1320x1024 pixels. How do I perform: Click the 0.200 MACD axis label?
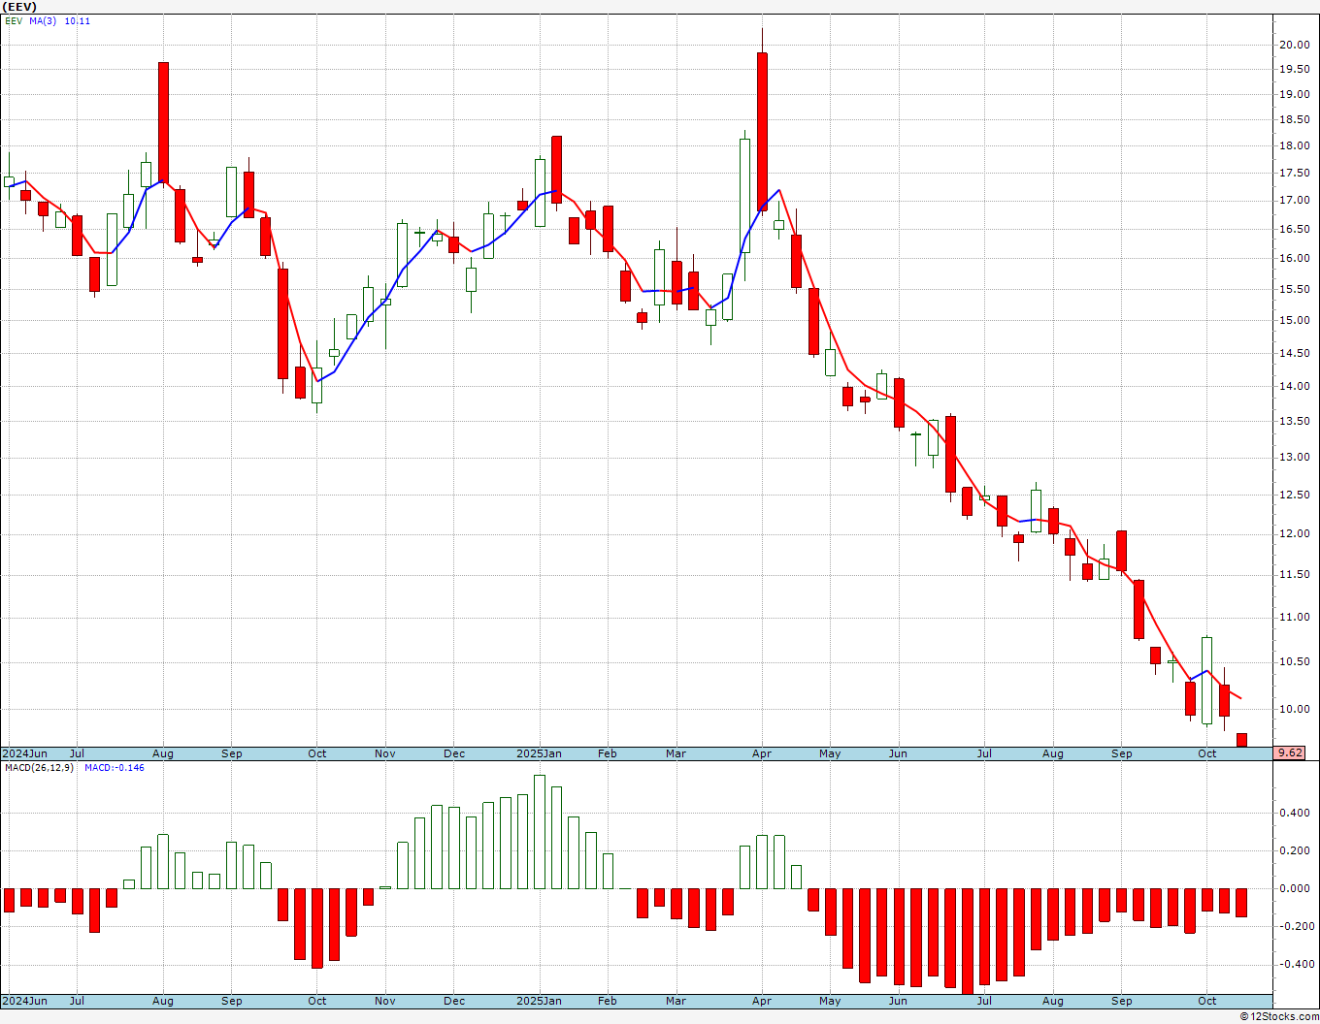coord(1296,850)
